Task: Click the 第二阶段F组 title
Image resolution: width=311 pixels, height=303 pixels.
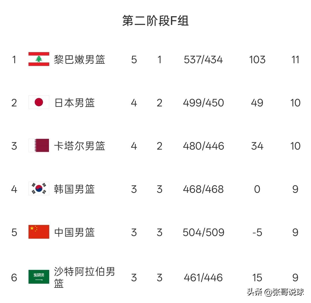Action: (155, 21)
